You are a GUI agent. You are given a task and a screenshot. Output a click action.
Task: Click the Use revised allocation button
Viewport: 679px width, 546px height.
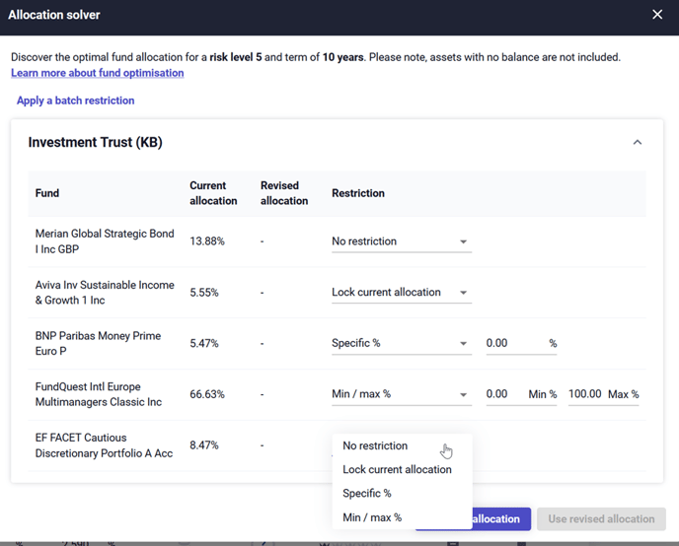[601, 519]
